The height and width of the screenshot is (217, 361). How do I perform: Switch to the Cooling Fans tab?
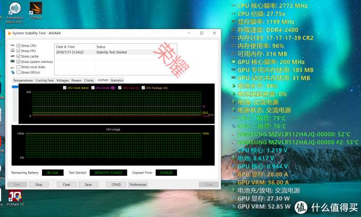(45, 80)
